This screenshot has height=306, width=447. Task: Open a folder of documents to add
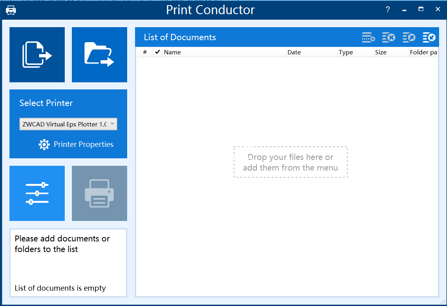point(99,54)
